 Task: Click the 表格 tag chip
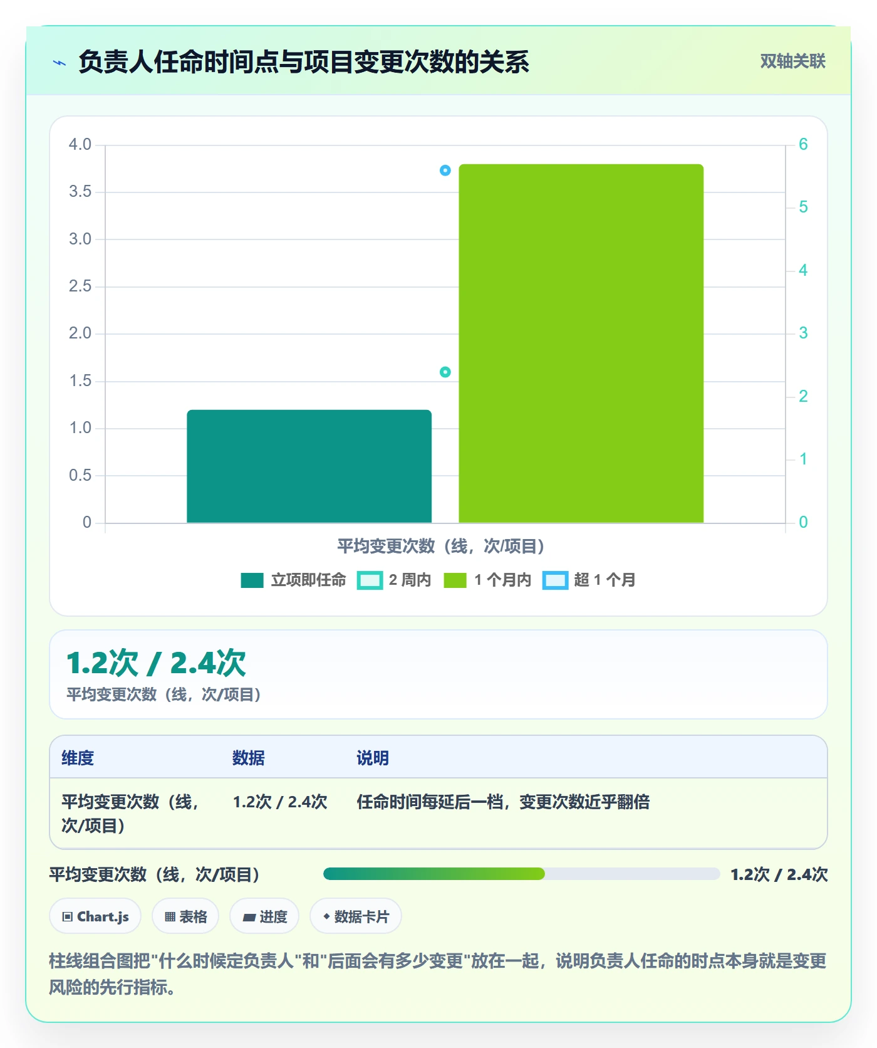click(185, 916)
